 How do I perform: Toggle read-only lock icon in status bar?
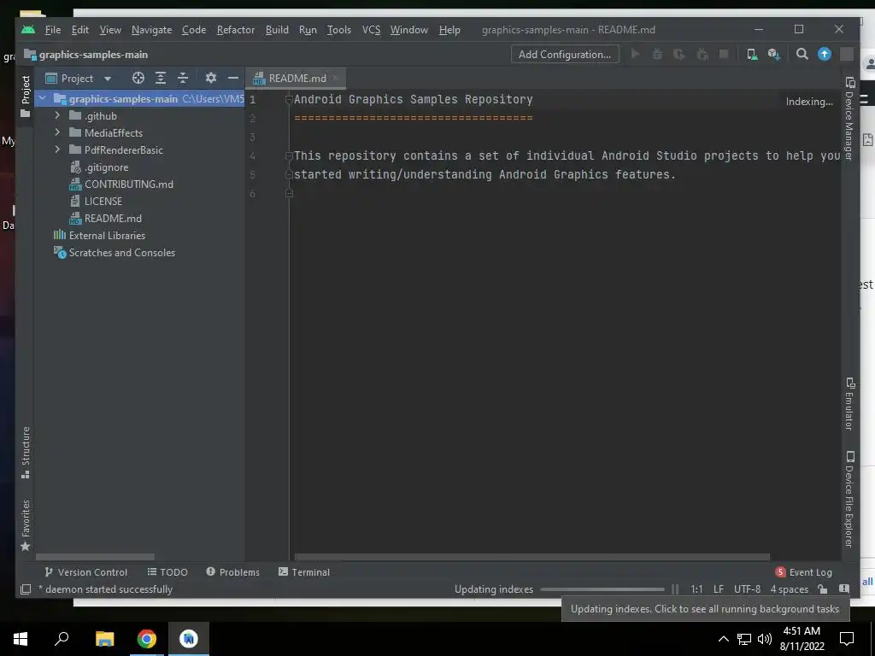click(823, 589)
